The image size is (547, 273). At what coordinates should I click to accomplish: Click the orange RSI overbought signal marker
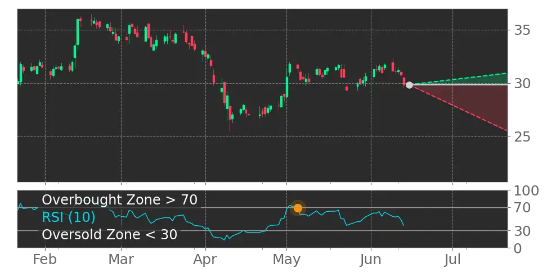[x=298, y=208]
